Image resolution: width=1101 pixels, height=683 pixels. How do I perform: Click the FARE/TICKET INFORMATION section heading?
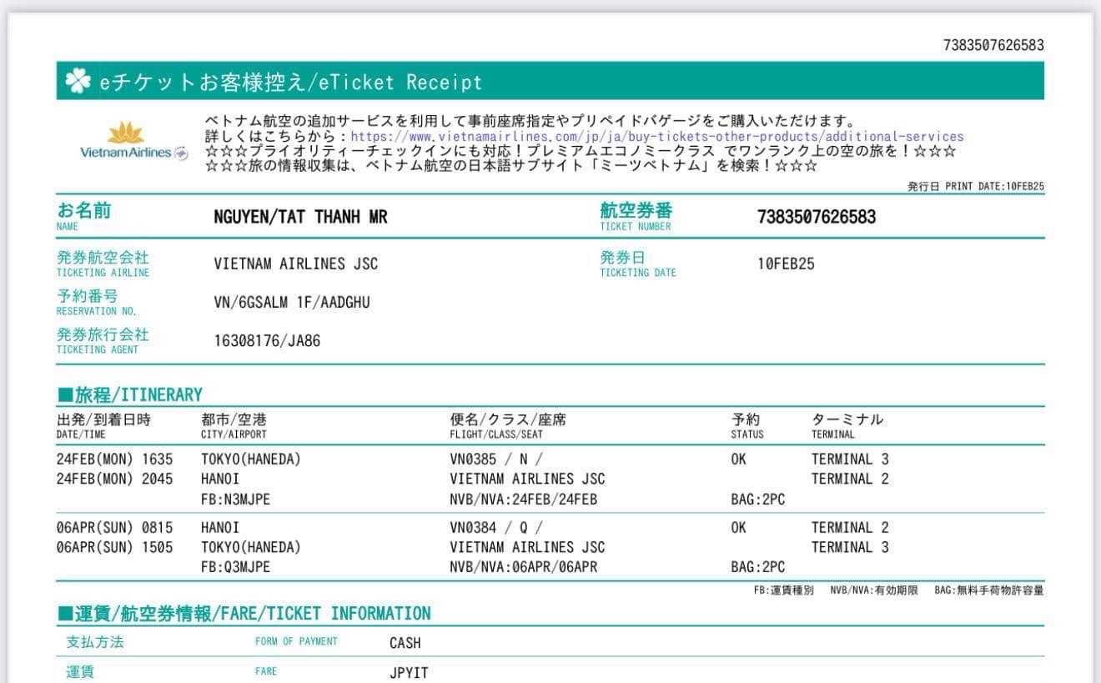(x=244, y=614)
